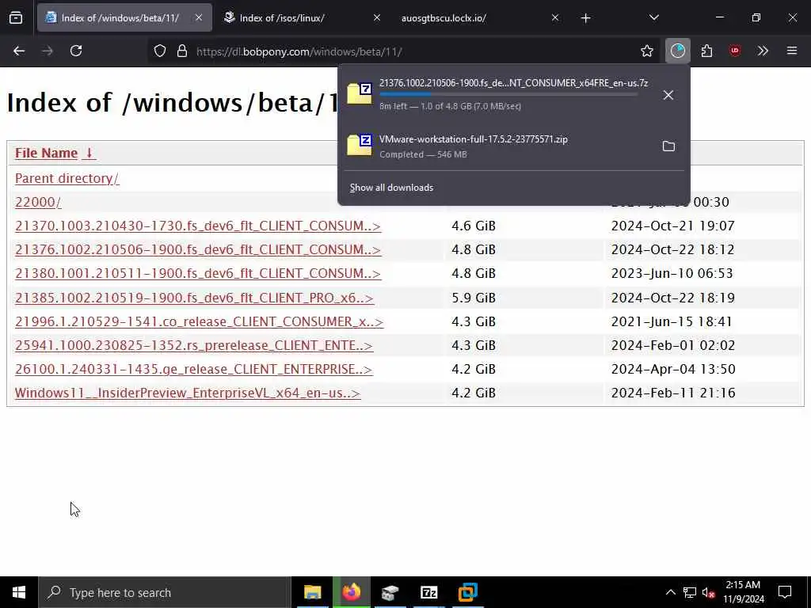Click the 4.6 GiB size cell
Screen dimensions: 811x608
point(474,226)
